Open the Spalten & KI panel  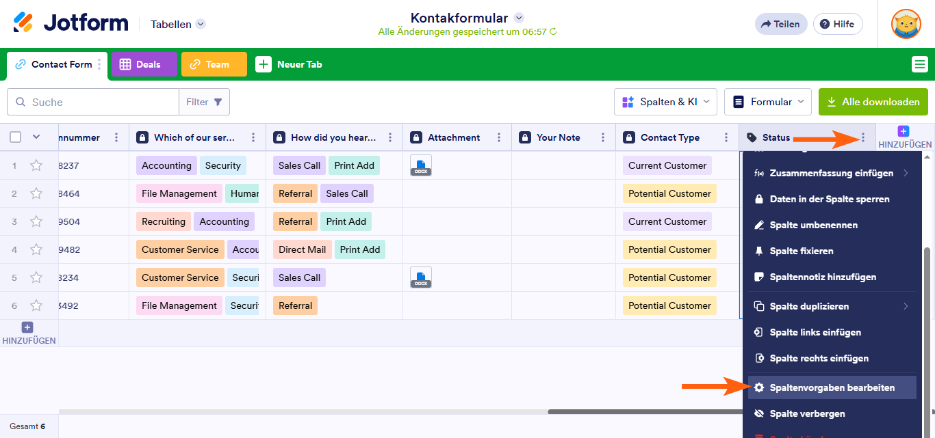665,101
